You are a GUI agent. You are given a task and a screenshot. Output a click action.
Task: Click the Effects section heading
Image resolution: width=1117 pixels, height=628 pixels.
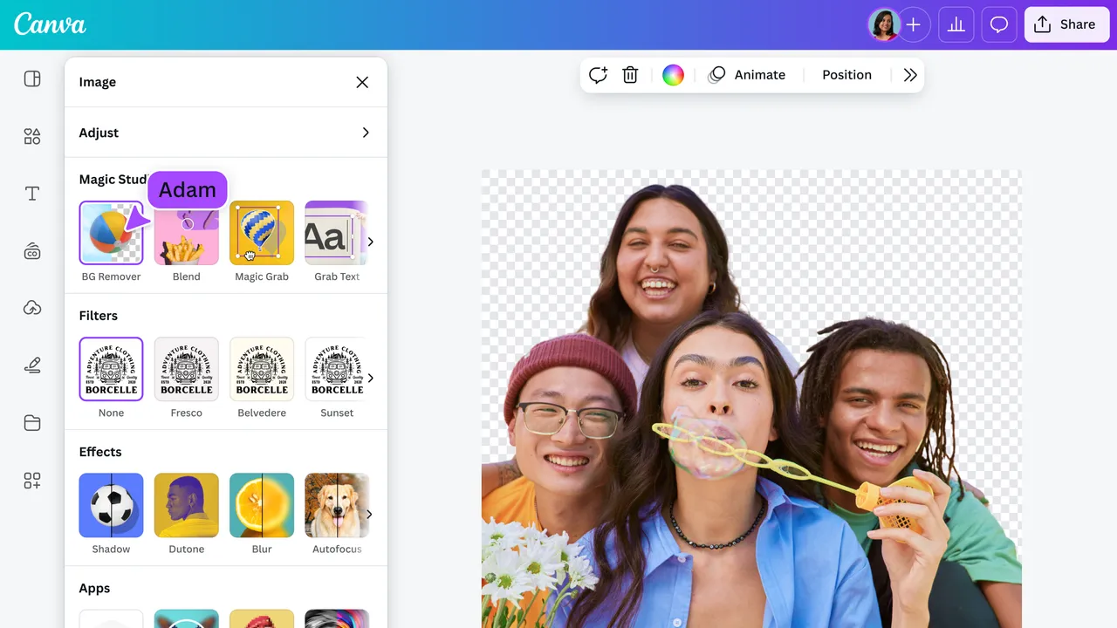tap(100, 452)
